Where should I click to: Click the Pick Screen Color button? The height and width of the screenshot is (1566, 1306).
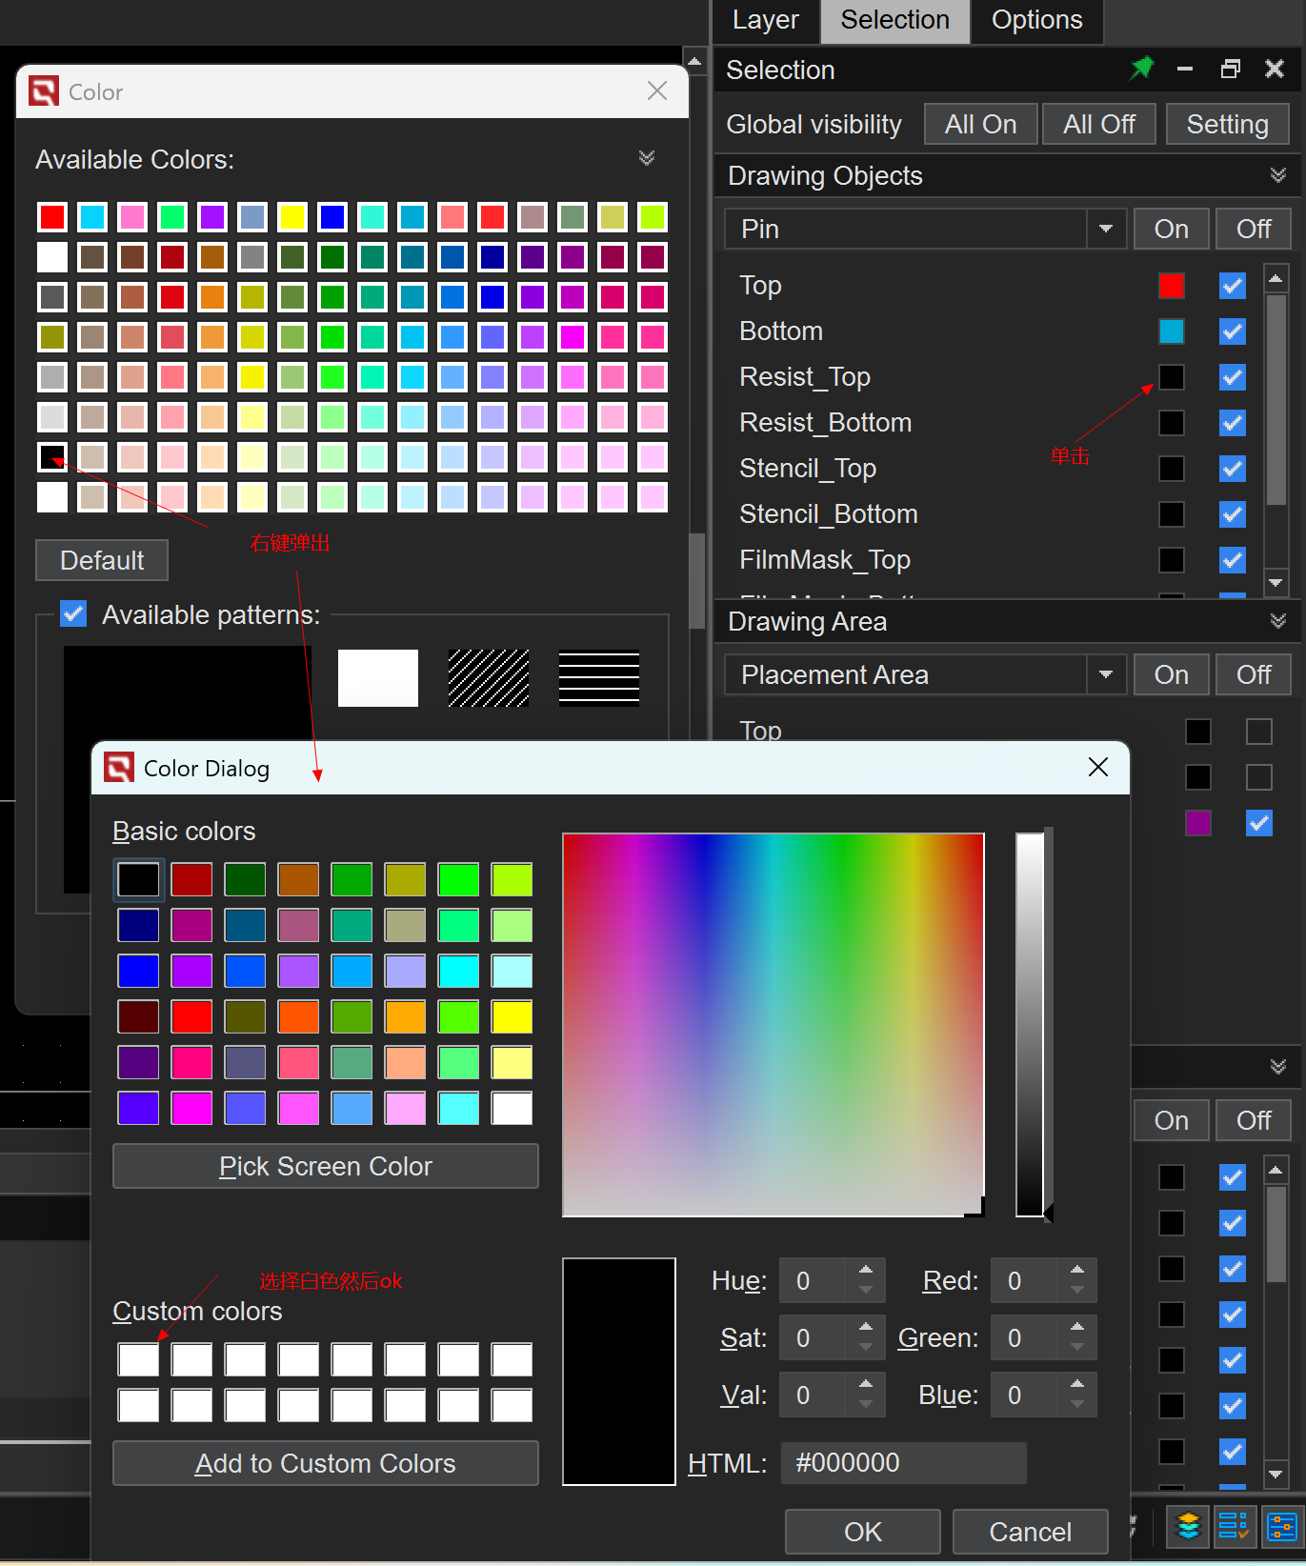click(326, 1166)
